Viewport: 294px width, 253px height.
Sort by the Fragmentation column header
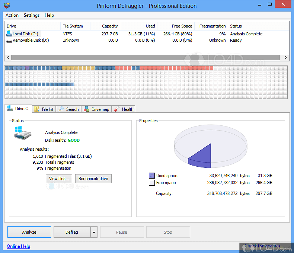(x=211, y=26)
